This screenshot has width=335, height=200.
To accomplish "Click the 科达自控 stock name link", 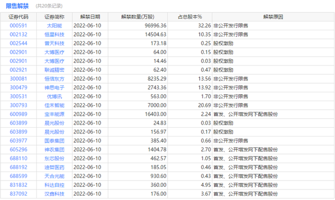I will [x=54, y=185].
